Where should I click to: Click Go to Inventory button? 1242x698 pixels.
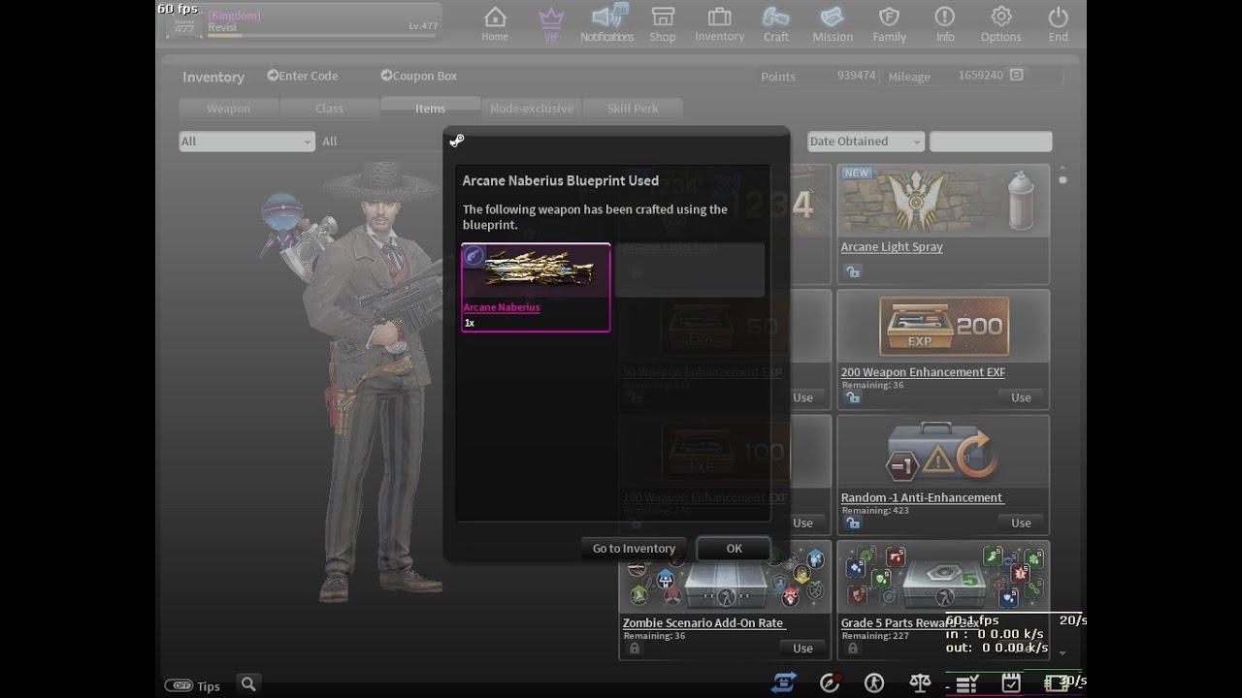click(634, 549)
